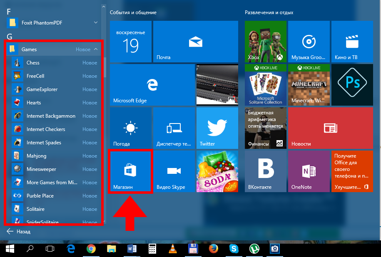Launch Internet Spades

(54, 143)
